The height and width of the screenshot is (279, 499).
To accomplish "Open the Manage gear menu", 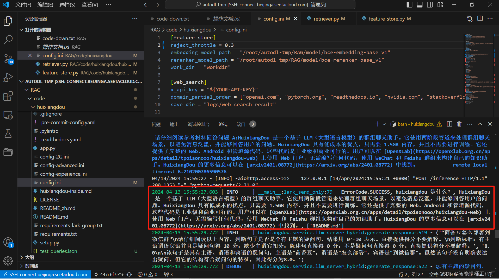I will (8, 261).
